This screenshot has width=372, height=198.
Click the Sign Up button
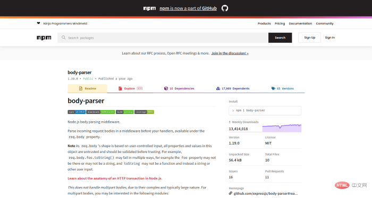(x=310, y=38)
